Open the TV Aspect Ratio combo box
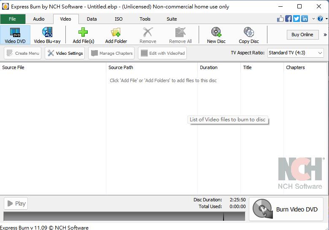 295,53
